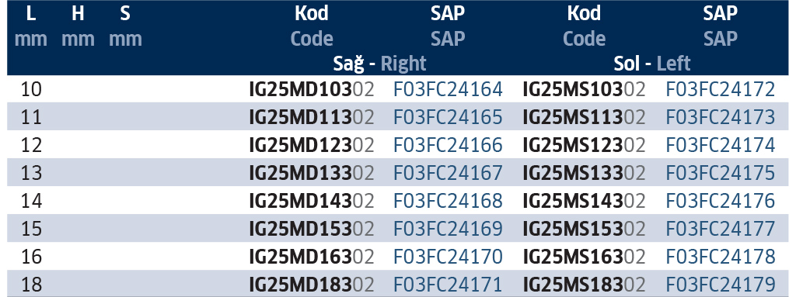796x297 pixels.
Task: Select code IG25MS15302
Action: click(585, 229)
